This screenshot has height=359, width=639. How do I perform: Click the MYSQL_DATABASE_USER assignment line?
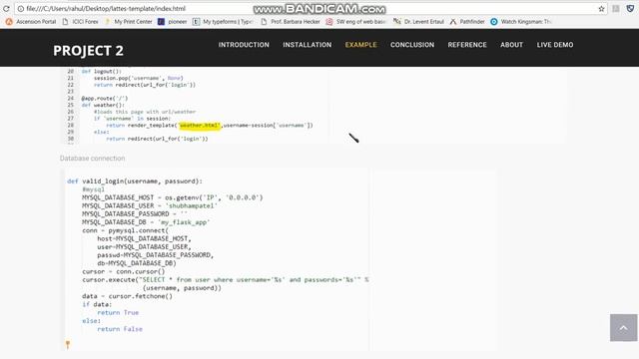(x=150, y=206)
